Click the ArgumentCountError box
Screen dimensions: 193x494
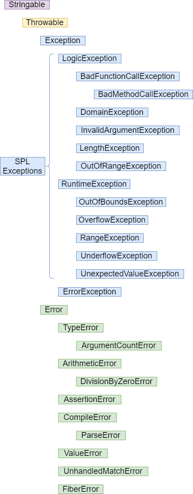point(119,345)
